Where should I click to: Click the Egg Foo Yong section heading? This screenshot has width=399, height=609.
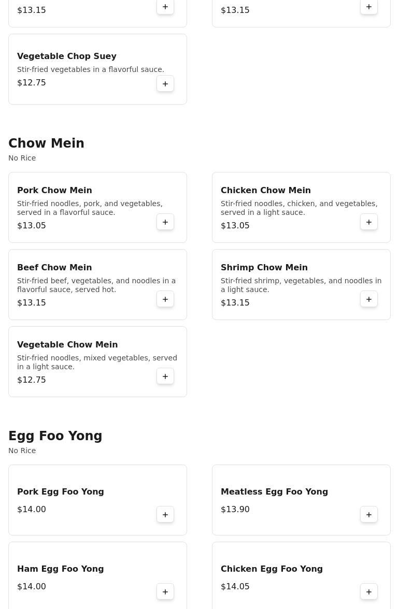55,436
